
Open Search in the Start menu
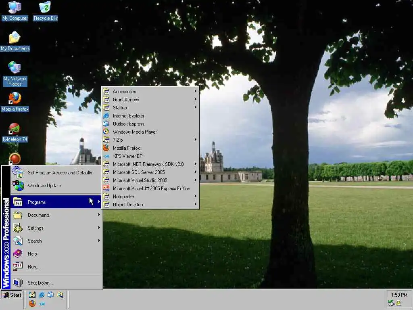click(56, 241)
